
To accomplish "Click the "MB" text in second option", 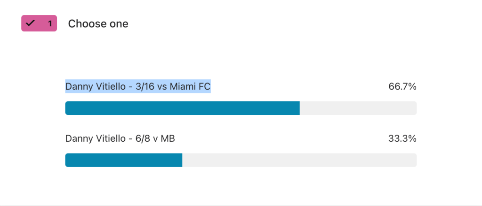I will click(168, 138).
